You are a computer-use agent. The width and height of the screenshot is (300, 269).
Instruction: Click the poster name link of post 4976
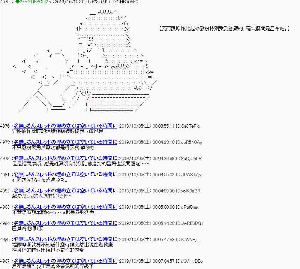[x=65, y=126]
